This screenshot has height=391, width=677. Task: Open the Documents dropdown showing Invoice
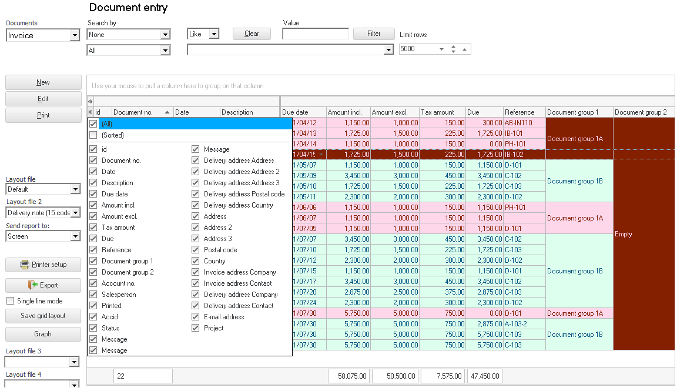point(75,36)
